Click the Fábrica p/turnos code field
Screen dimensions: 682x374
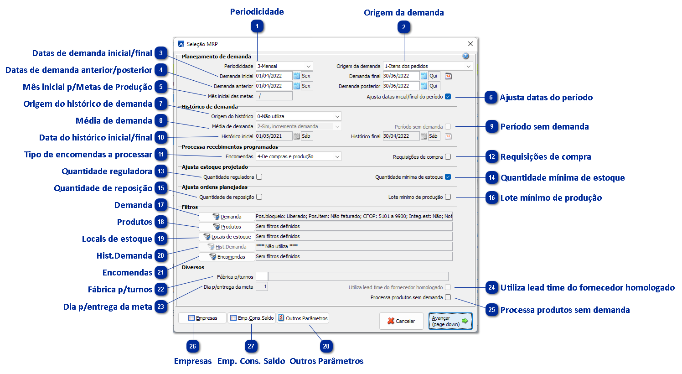click(262, 276)
